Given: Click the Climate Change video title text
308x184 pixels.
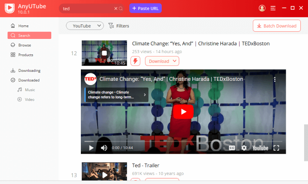Looking at the screenshot, I should [201, 44].
